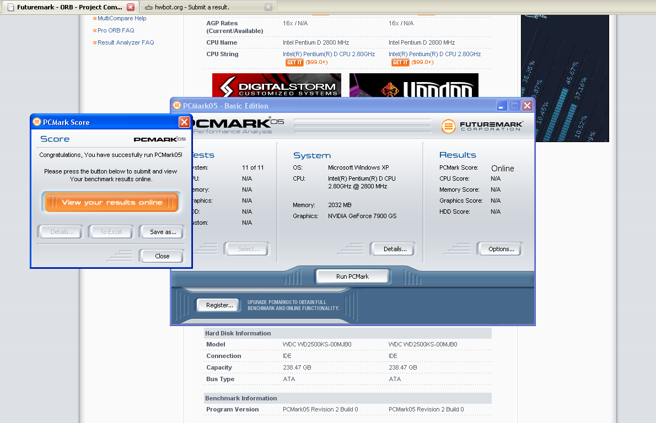Click the '2032 MB' memory value

pos(340,205)
